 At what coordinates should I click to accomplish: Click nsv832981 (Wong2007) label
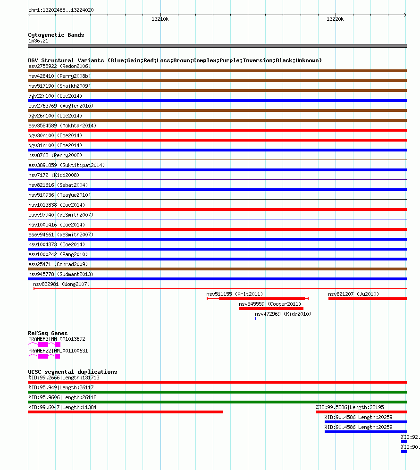coord(61,284)
